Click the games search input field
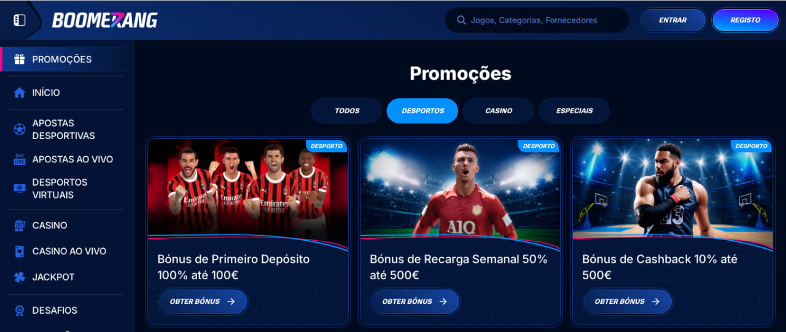 537,20
